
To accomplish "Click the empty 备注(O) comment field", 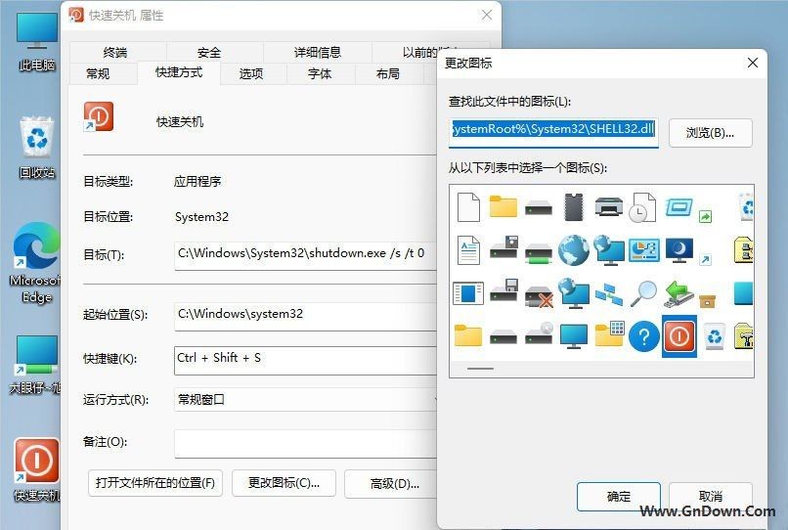I will click(x=306, y=443).
